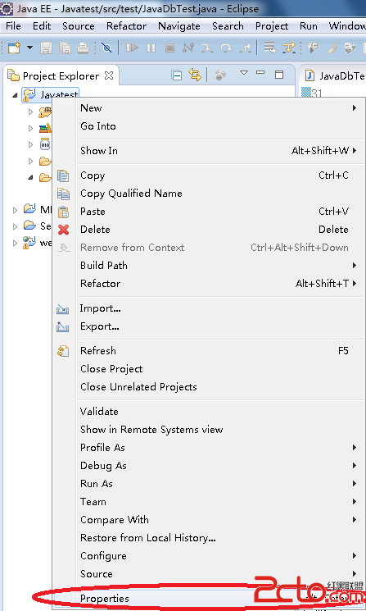The height and width of the screenshot is (611, 366).
Task: Collapse All in Project Explorer
Action: tap(177, 75)
